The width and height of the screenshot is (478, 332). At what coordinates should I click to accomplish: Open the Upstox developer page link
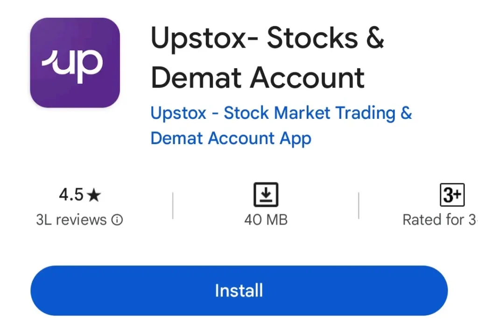pos(281,113)
